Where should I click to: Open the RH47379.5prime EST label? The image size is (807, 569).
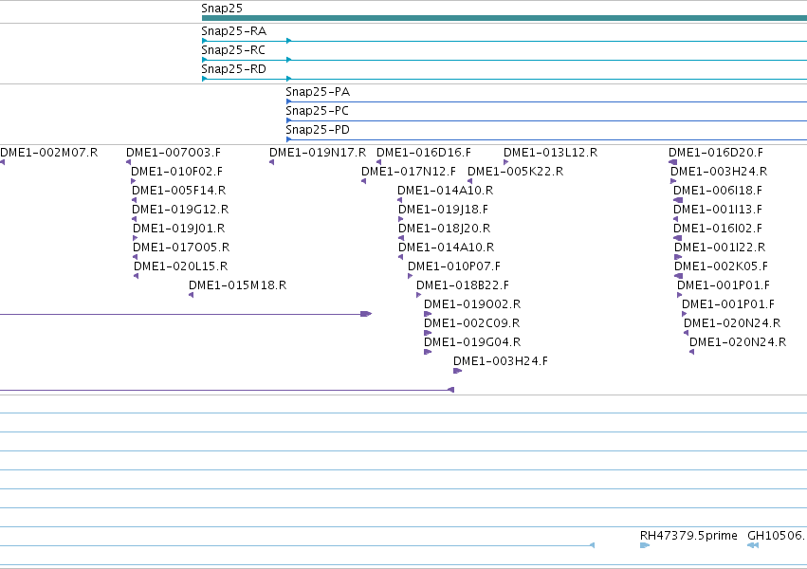[688, 536]
